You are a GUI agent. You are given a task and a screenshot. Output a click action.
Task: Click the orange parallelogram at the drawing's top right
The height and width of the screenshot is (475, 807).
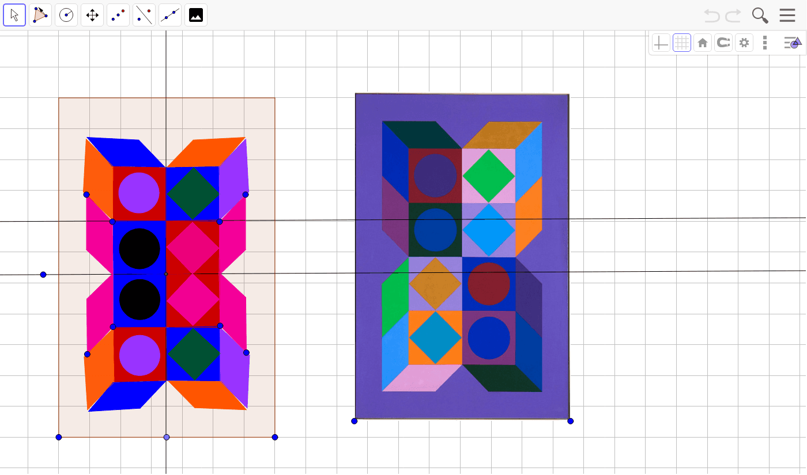click(x=206, y=153)
